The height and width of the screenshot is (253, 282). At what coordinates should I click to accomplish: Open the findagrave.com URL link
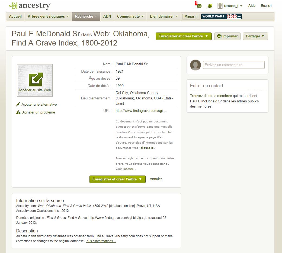coord(141,111)
